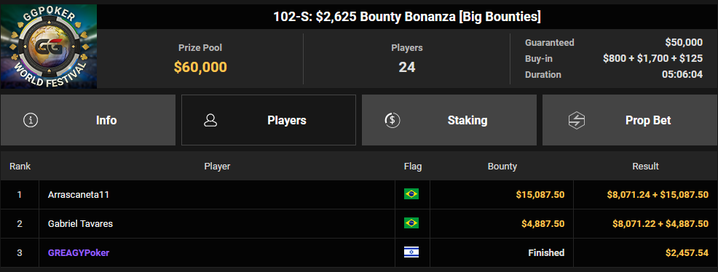Click the GREAGYPoker player name link
This screenshot has width=718, height=272.
[x=79, y=253]
